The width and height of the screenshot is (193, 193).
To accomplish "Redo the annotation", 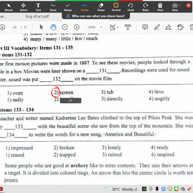I will pyautogui.click(x=145, y=7).
